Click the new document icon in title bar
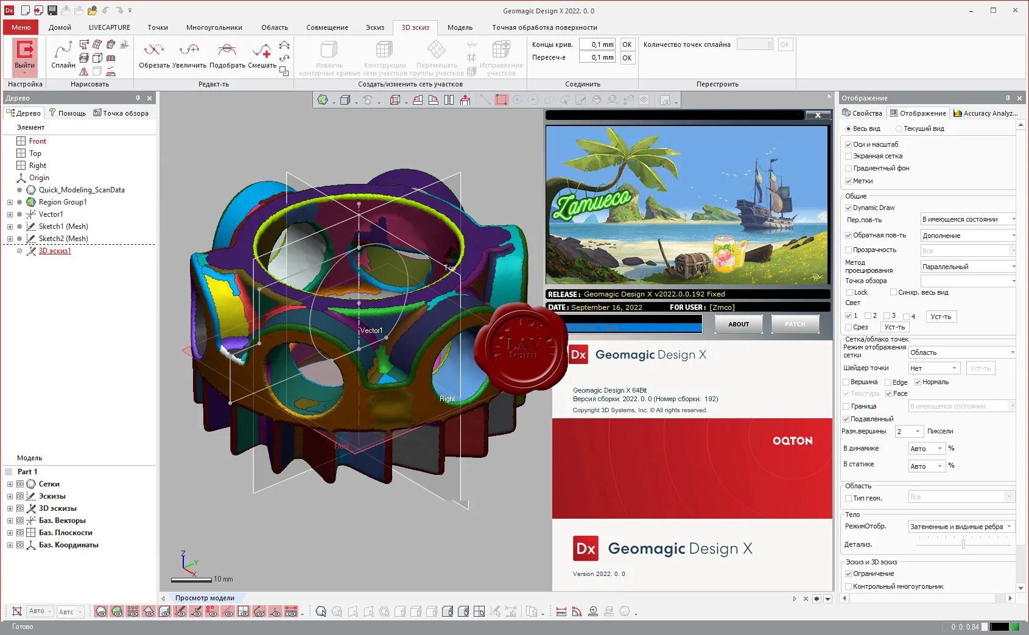The height and width of the screenshot is (635, 1029). [x=25, y=10]
